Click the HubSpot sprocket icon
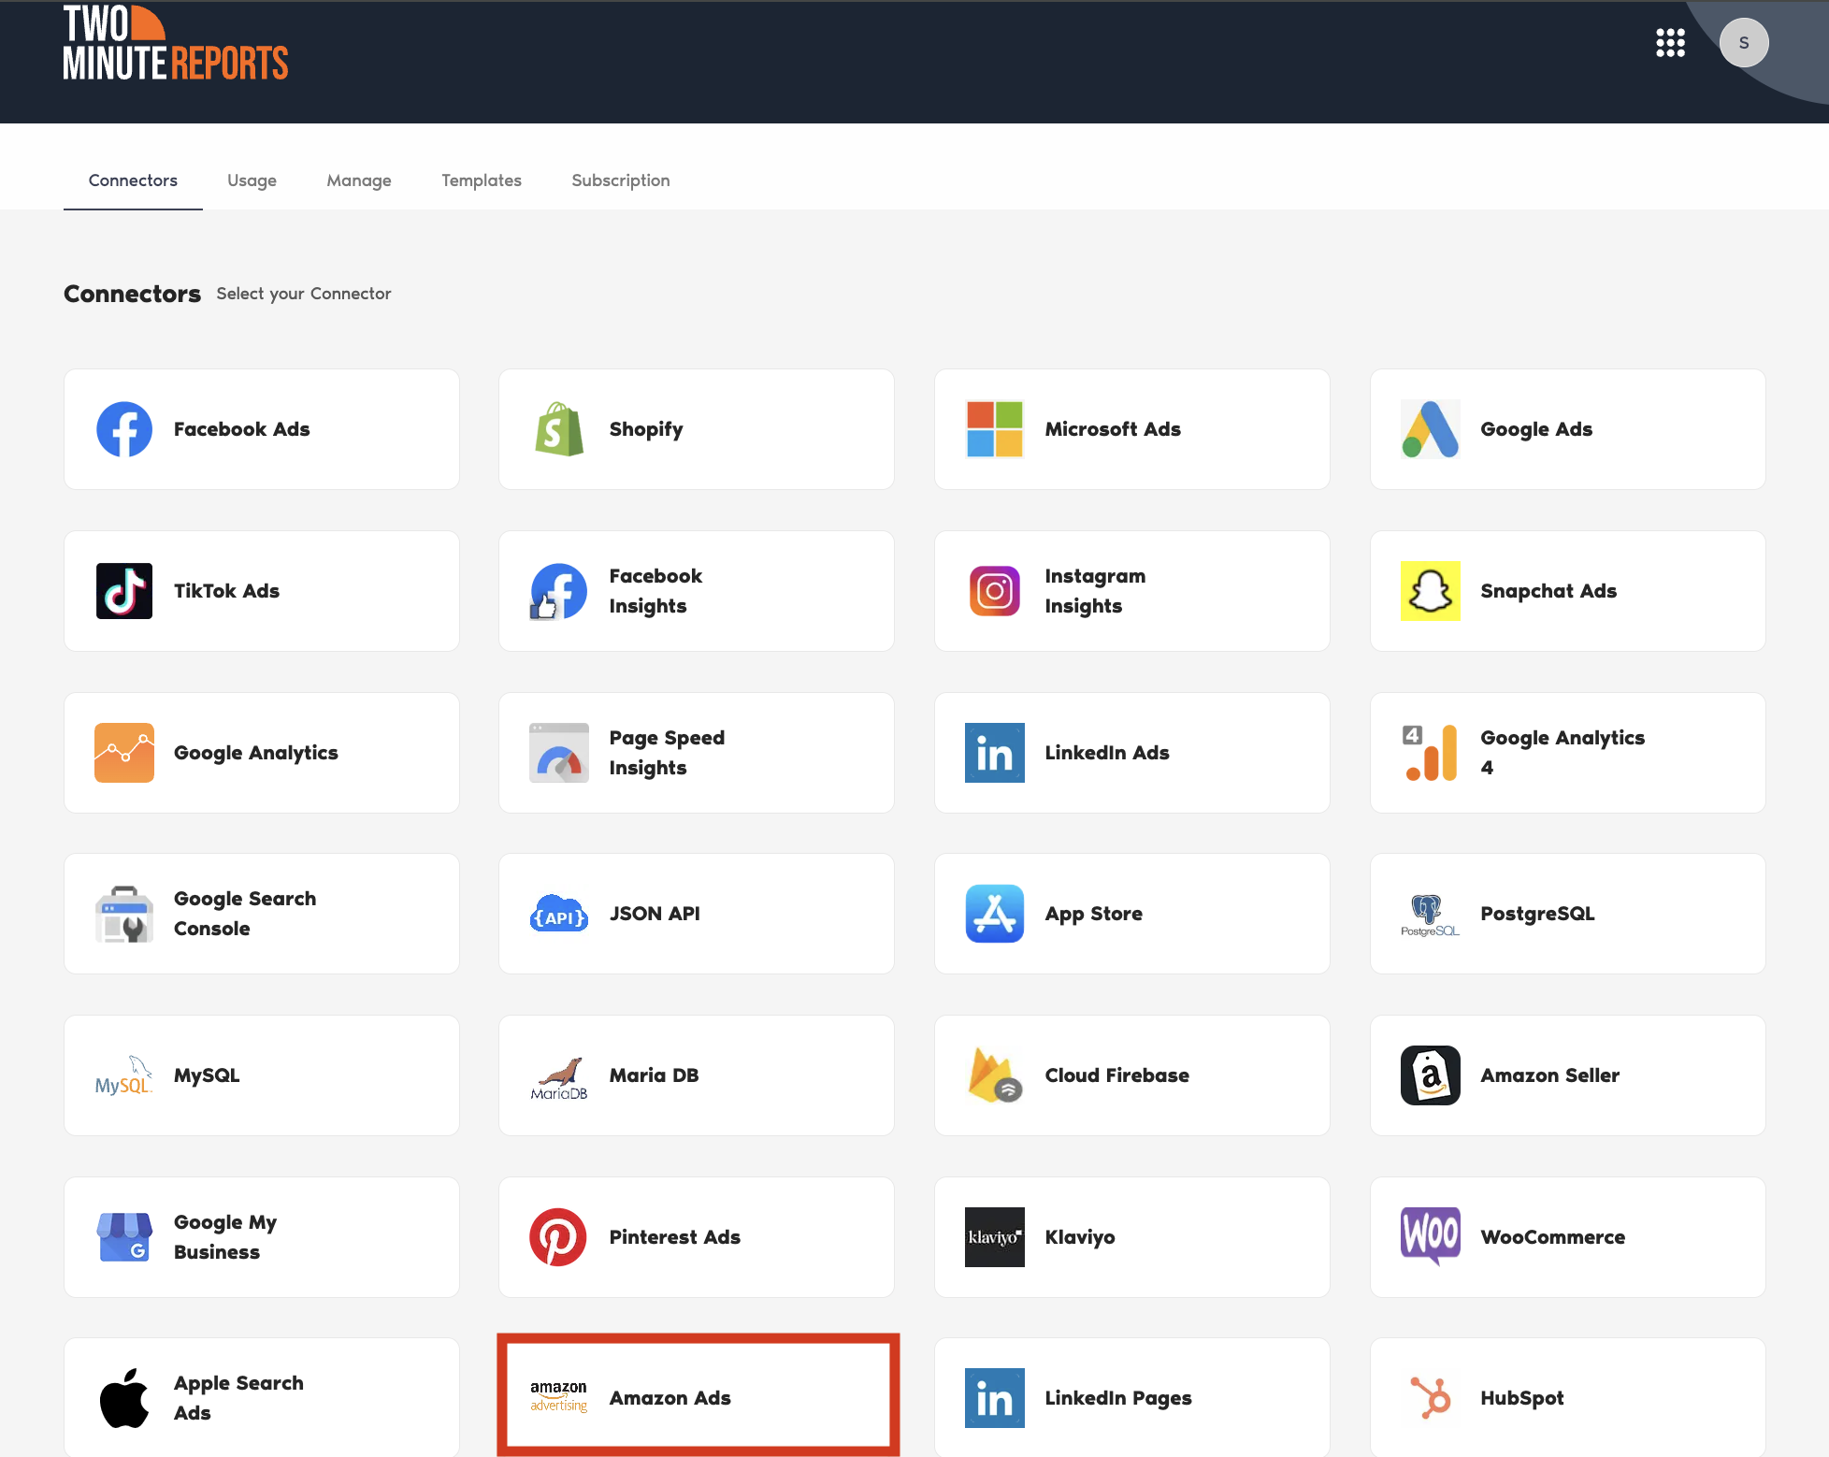Screen dimensions: 1829x1457 [1430, 1398]
